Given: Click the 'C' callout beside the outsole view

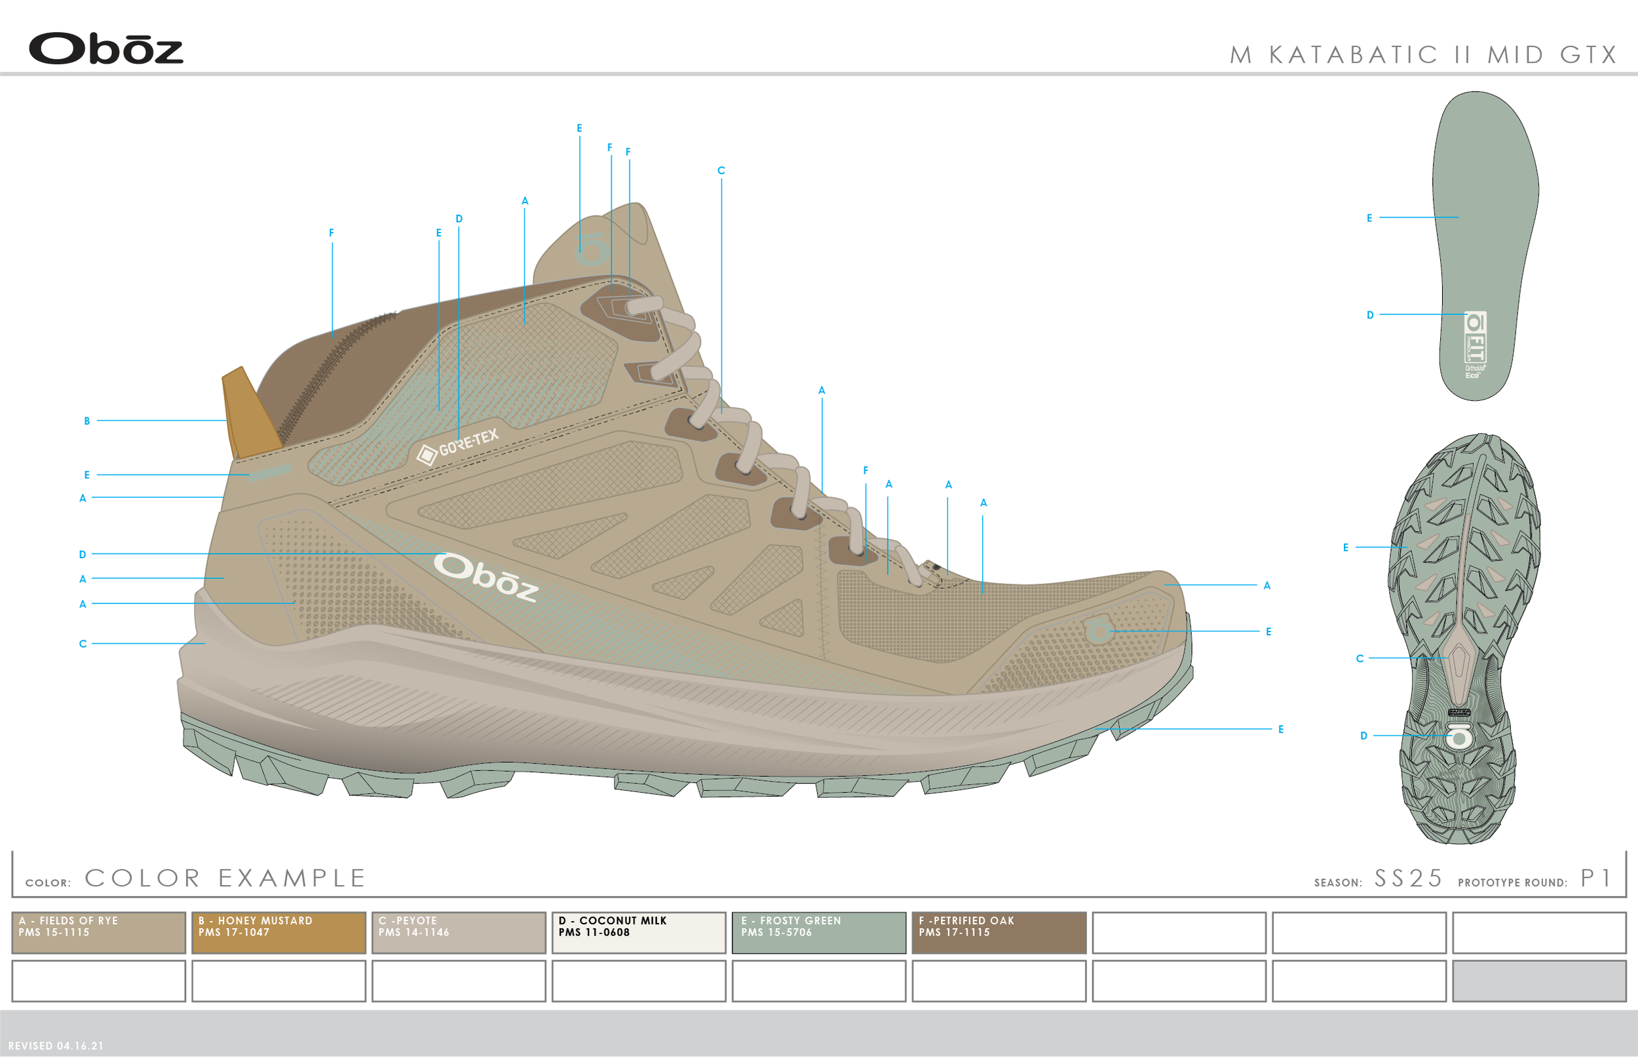Looking at the screenshot, I should point(1360,658).
